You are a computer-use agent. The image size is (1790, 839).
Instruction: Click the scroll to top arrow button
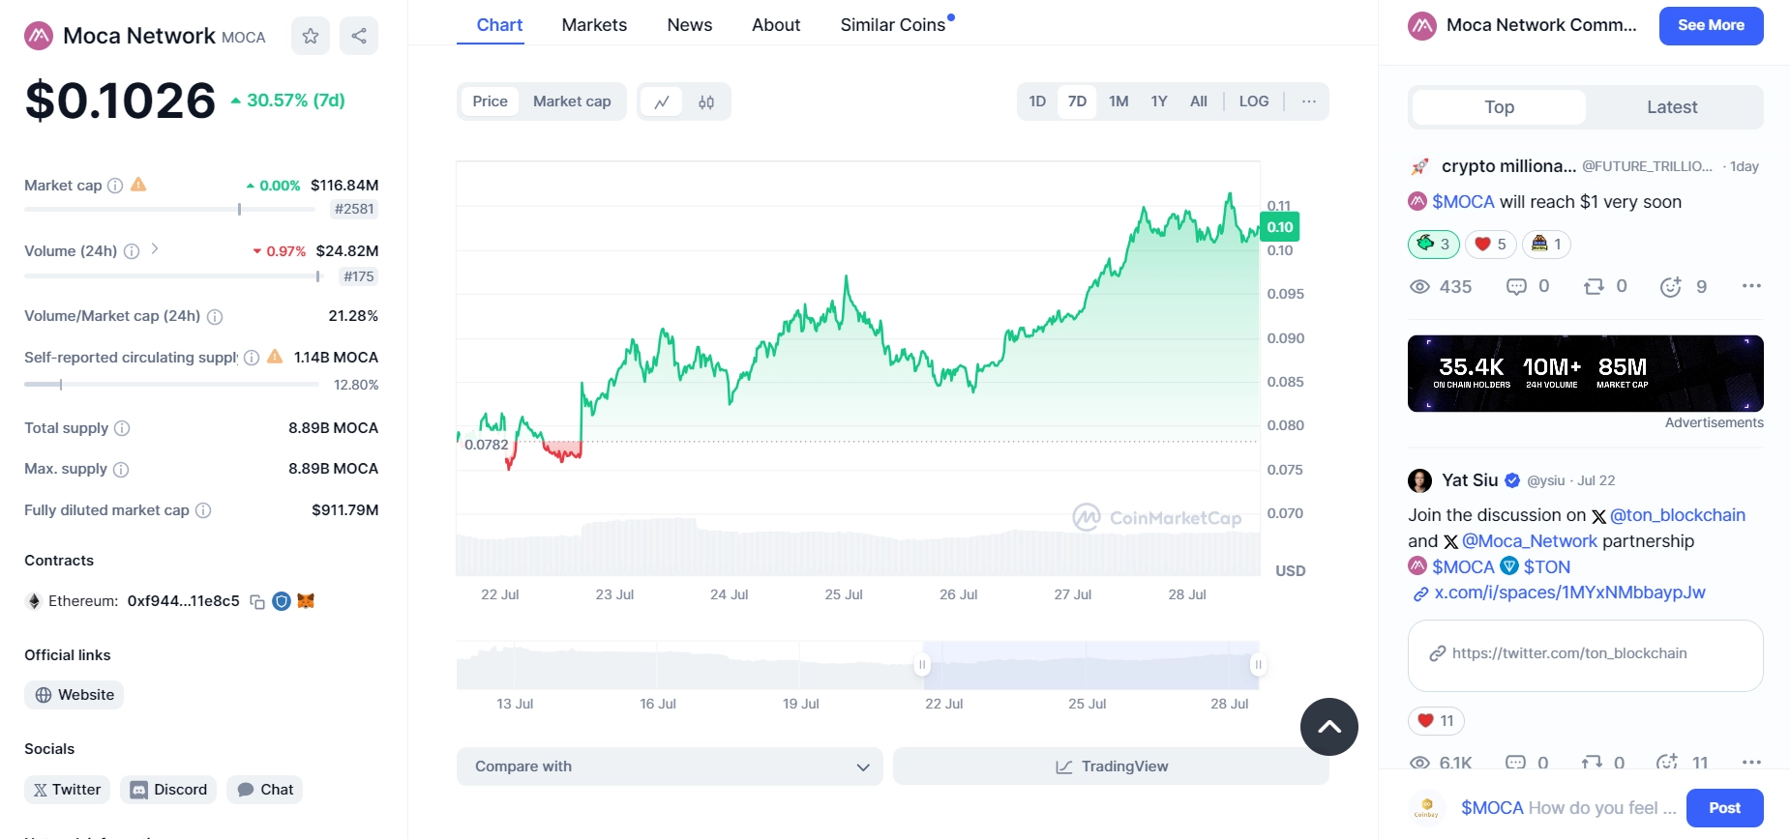tap(1329, 727)
